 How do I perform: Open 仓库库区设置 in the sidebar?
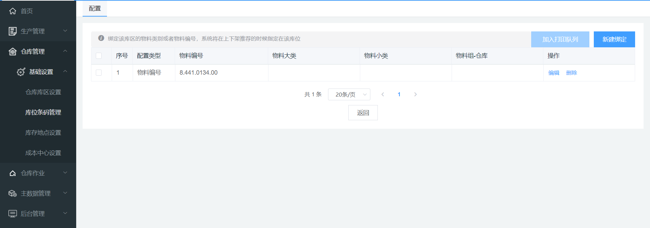click(x=43, y=92)
